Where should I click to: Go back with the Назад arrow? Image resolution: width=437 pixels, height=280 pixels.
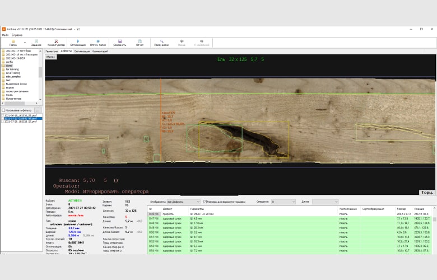tap(182, 43)
